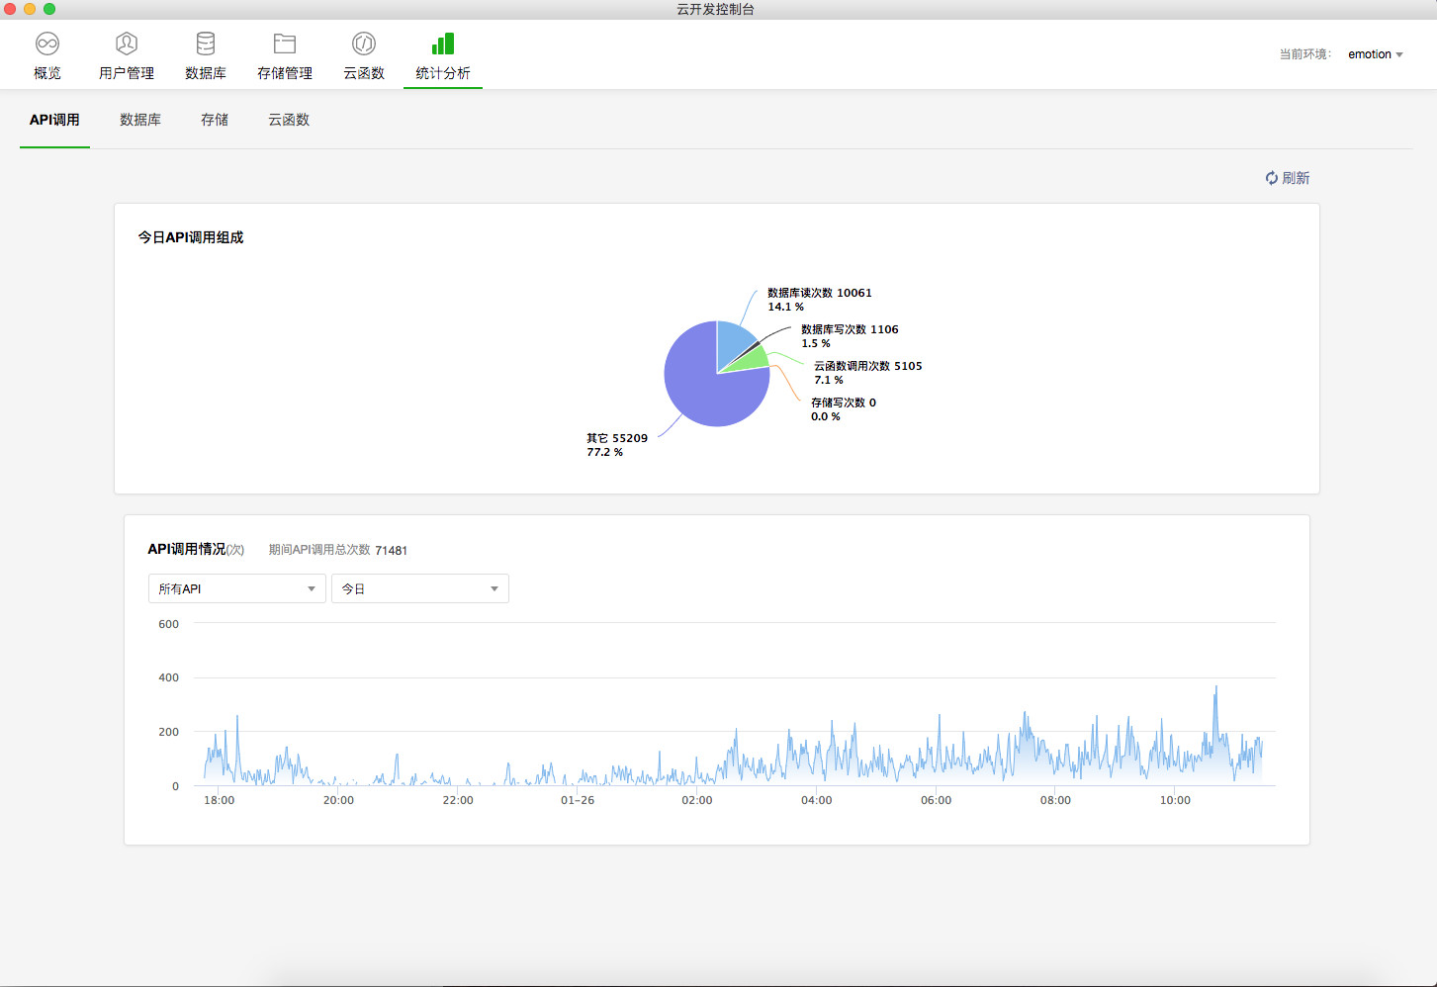Click the 10:00 x-axis label
Image resolution: width=1437 pixels, height=987 pixels.
click(x=1175, y=800)
